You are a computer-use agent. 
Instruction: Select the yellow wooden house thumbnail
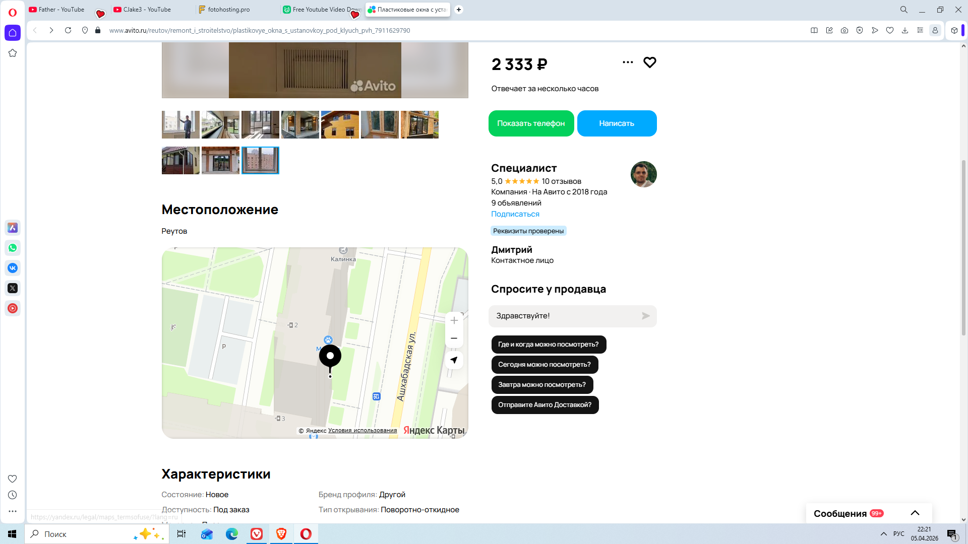340,124
